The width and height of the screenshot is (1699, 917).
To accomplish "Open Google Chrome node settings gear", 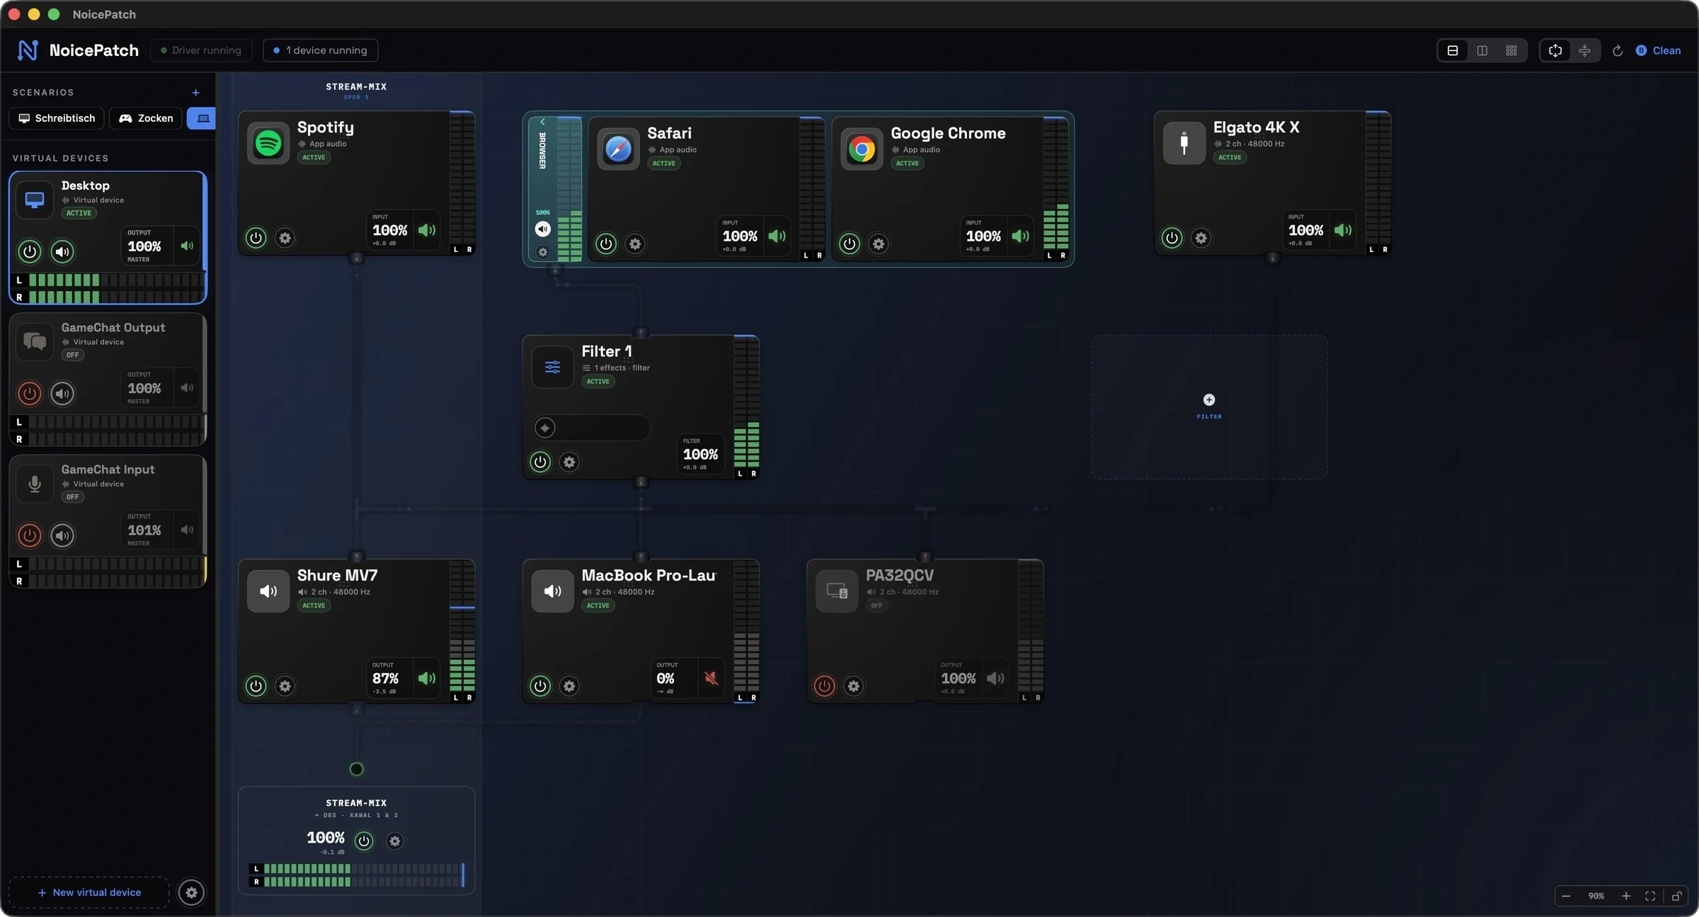I will tap(879, 244).
